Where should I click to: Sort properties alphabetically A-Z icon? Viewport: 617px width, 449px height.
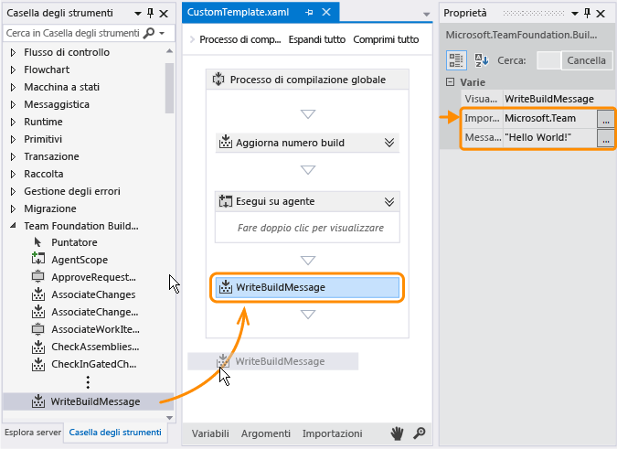tap(481, 60)
